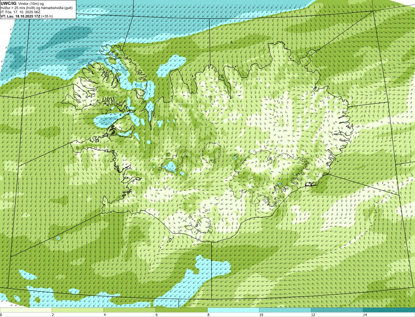Click the legend label "2"
415x317 pixels.
tap(53, 315)
